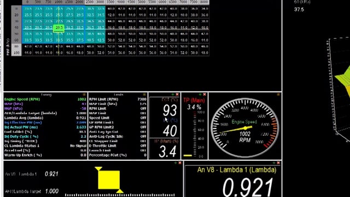Click the green plus on the TP (Main) bar panel
This screenshot has height=197, width=350.
coord(200,95)
